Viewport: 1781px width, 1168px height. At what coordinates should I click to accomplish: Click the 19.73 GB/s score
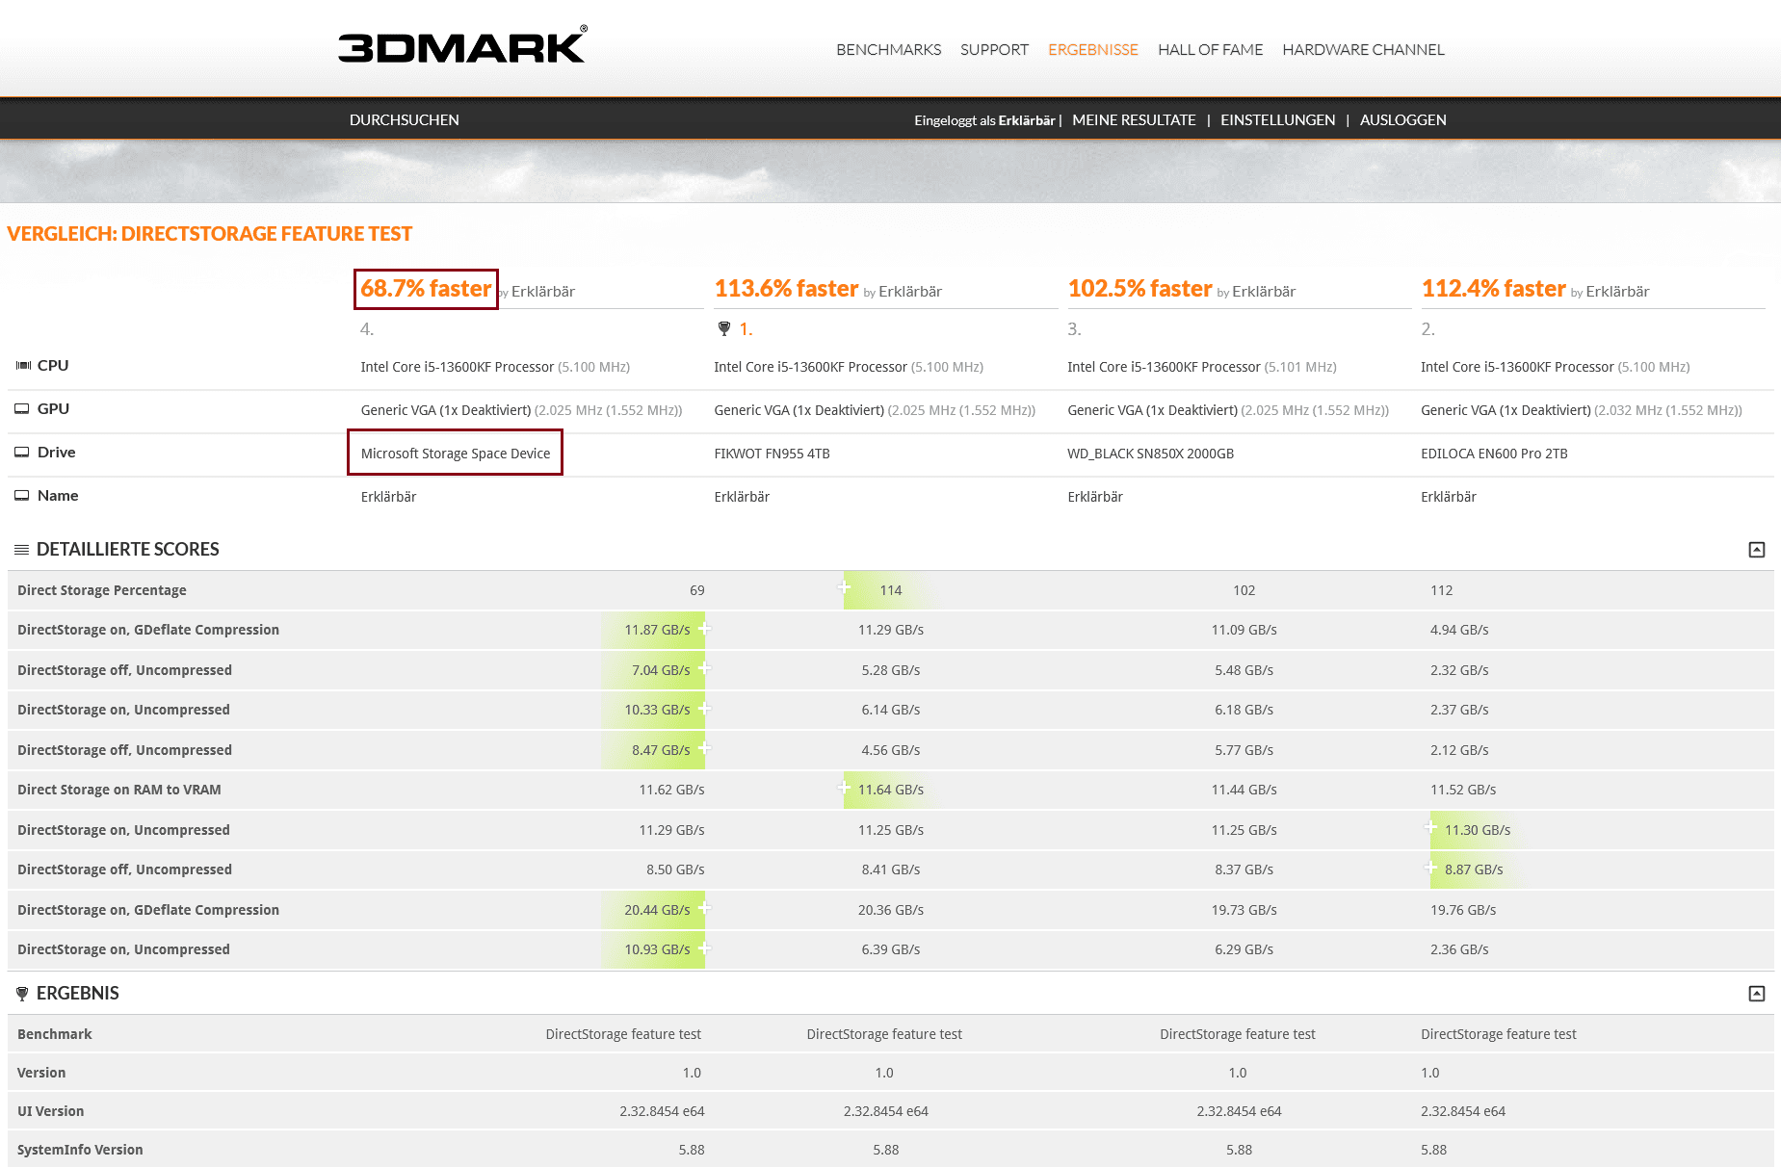tap(1244, 910)
